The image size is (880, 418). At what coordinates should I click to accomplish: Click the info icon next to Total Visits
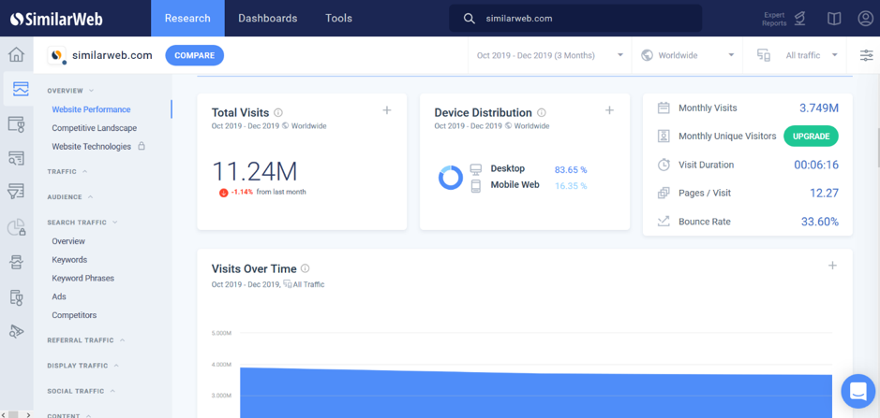pos(278,112)
